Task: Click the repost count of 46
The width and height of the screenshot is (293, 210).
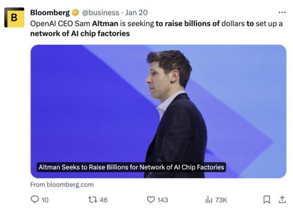Action: [x=103, y=200]
